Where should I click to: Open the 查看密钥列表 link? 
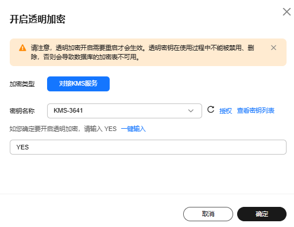[256, 110]
